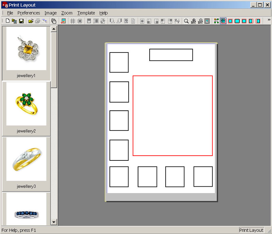Viewport: 272px width, 234px height.
Task: Toggle the last cyan rectangle fit button
Action: coord(258,21)
